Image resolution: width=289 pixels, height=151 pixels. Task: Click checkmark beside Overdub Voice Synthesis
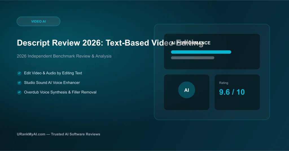pos(19,92)
